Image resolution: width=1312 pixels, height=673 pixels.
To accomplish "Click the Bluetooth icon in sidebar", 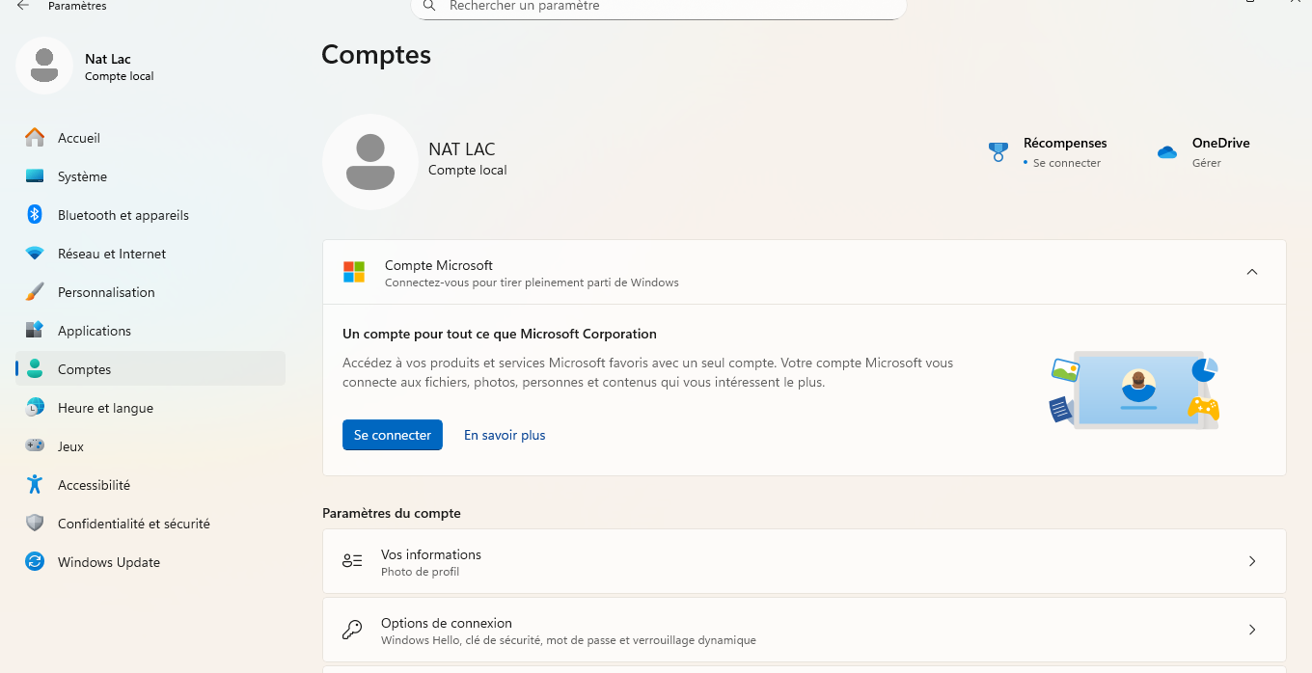I will (x=35, y=215).
